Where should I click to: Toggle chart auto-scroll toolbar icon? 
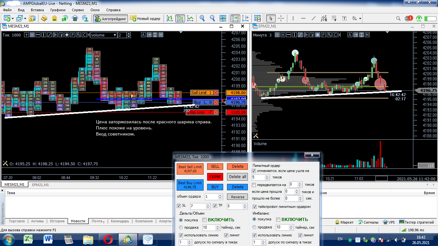[x=235, y=19]
